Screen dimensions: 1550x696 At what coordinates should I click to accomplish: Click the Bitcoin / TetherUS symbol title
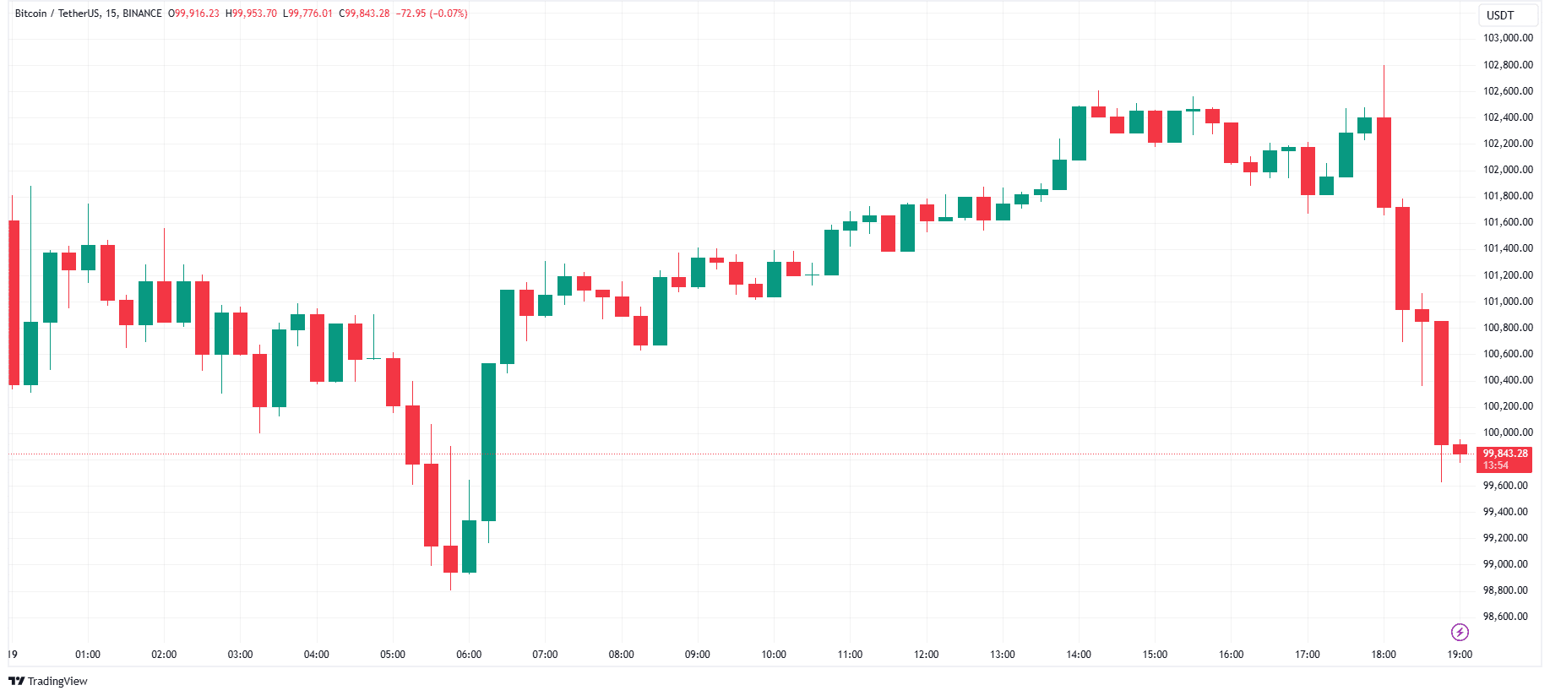click(x=58, y=14)
